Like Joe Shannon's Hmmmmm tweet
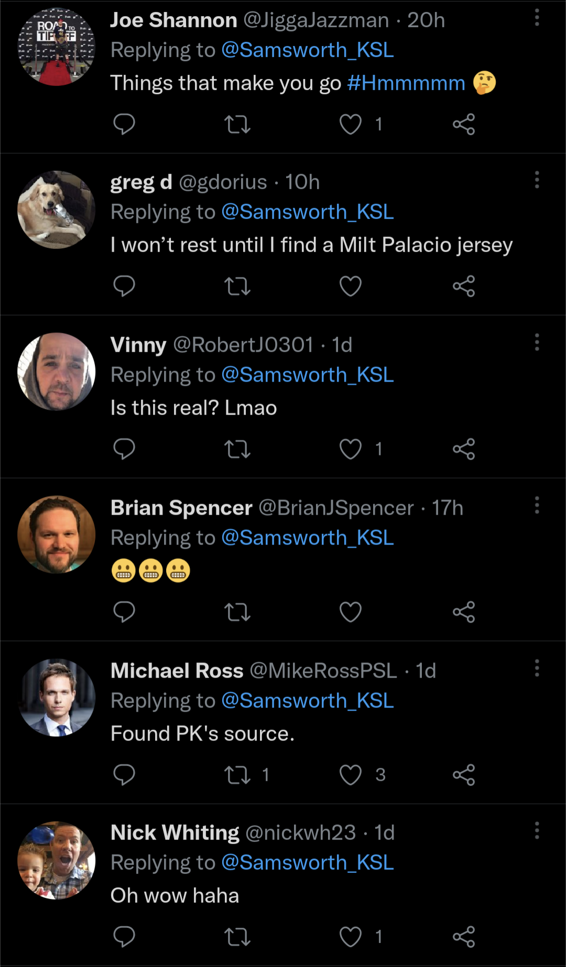 351,124
